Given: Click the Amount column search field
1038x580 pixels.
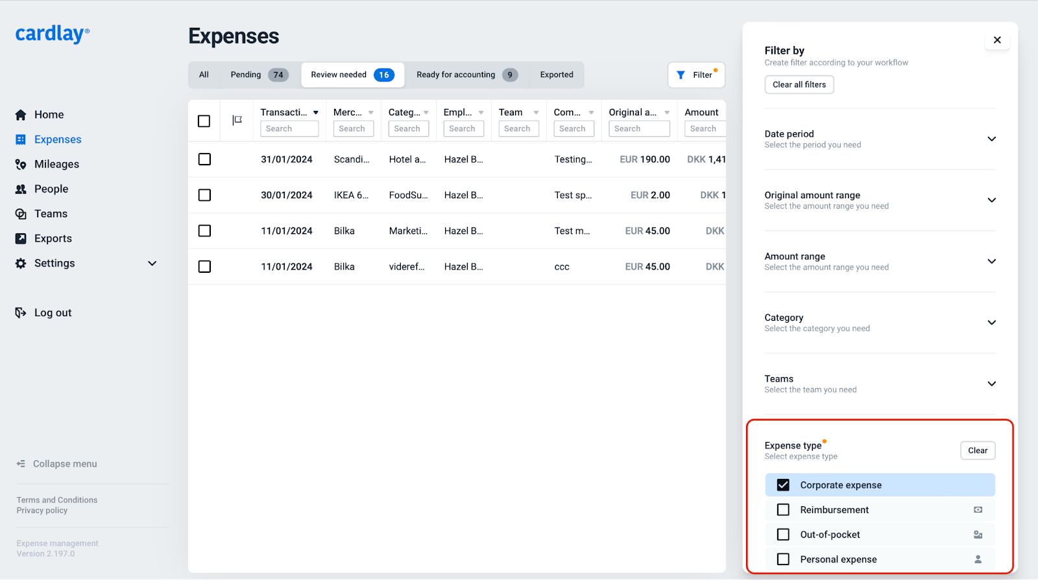Looking at the screenshot, I should [x=705, y=129].
